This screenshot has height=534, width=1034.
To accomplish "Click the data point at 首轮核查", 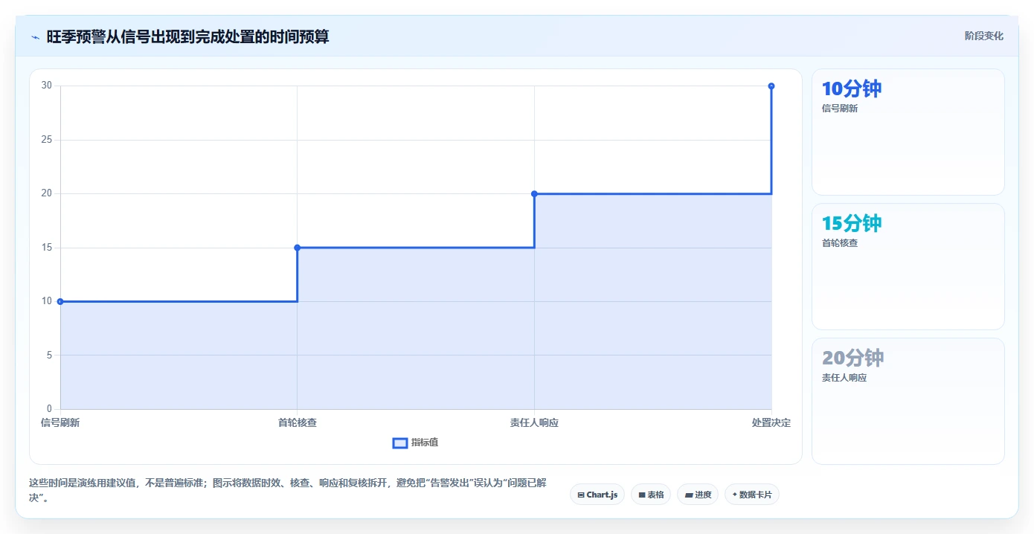I will pyautogui.click(x=298, y=248).
